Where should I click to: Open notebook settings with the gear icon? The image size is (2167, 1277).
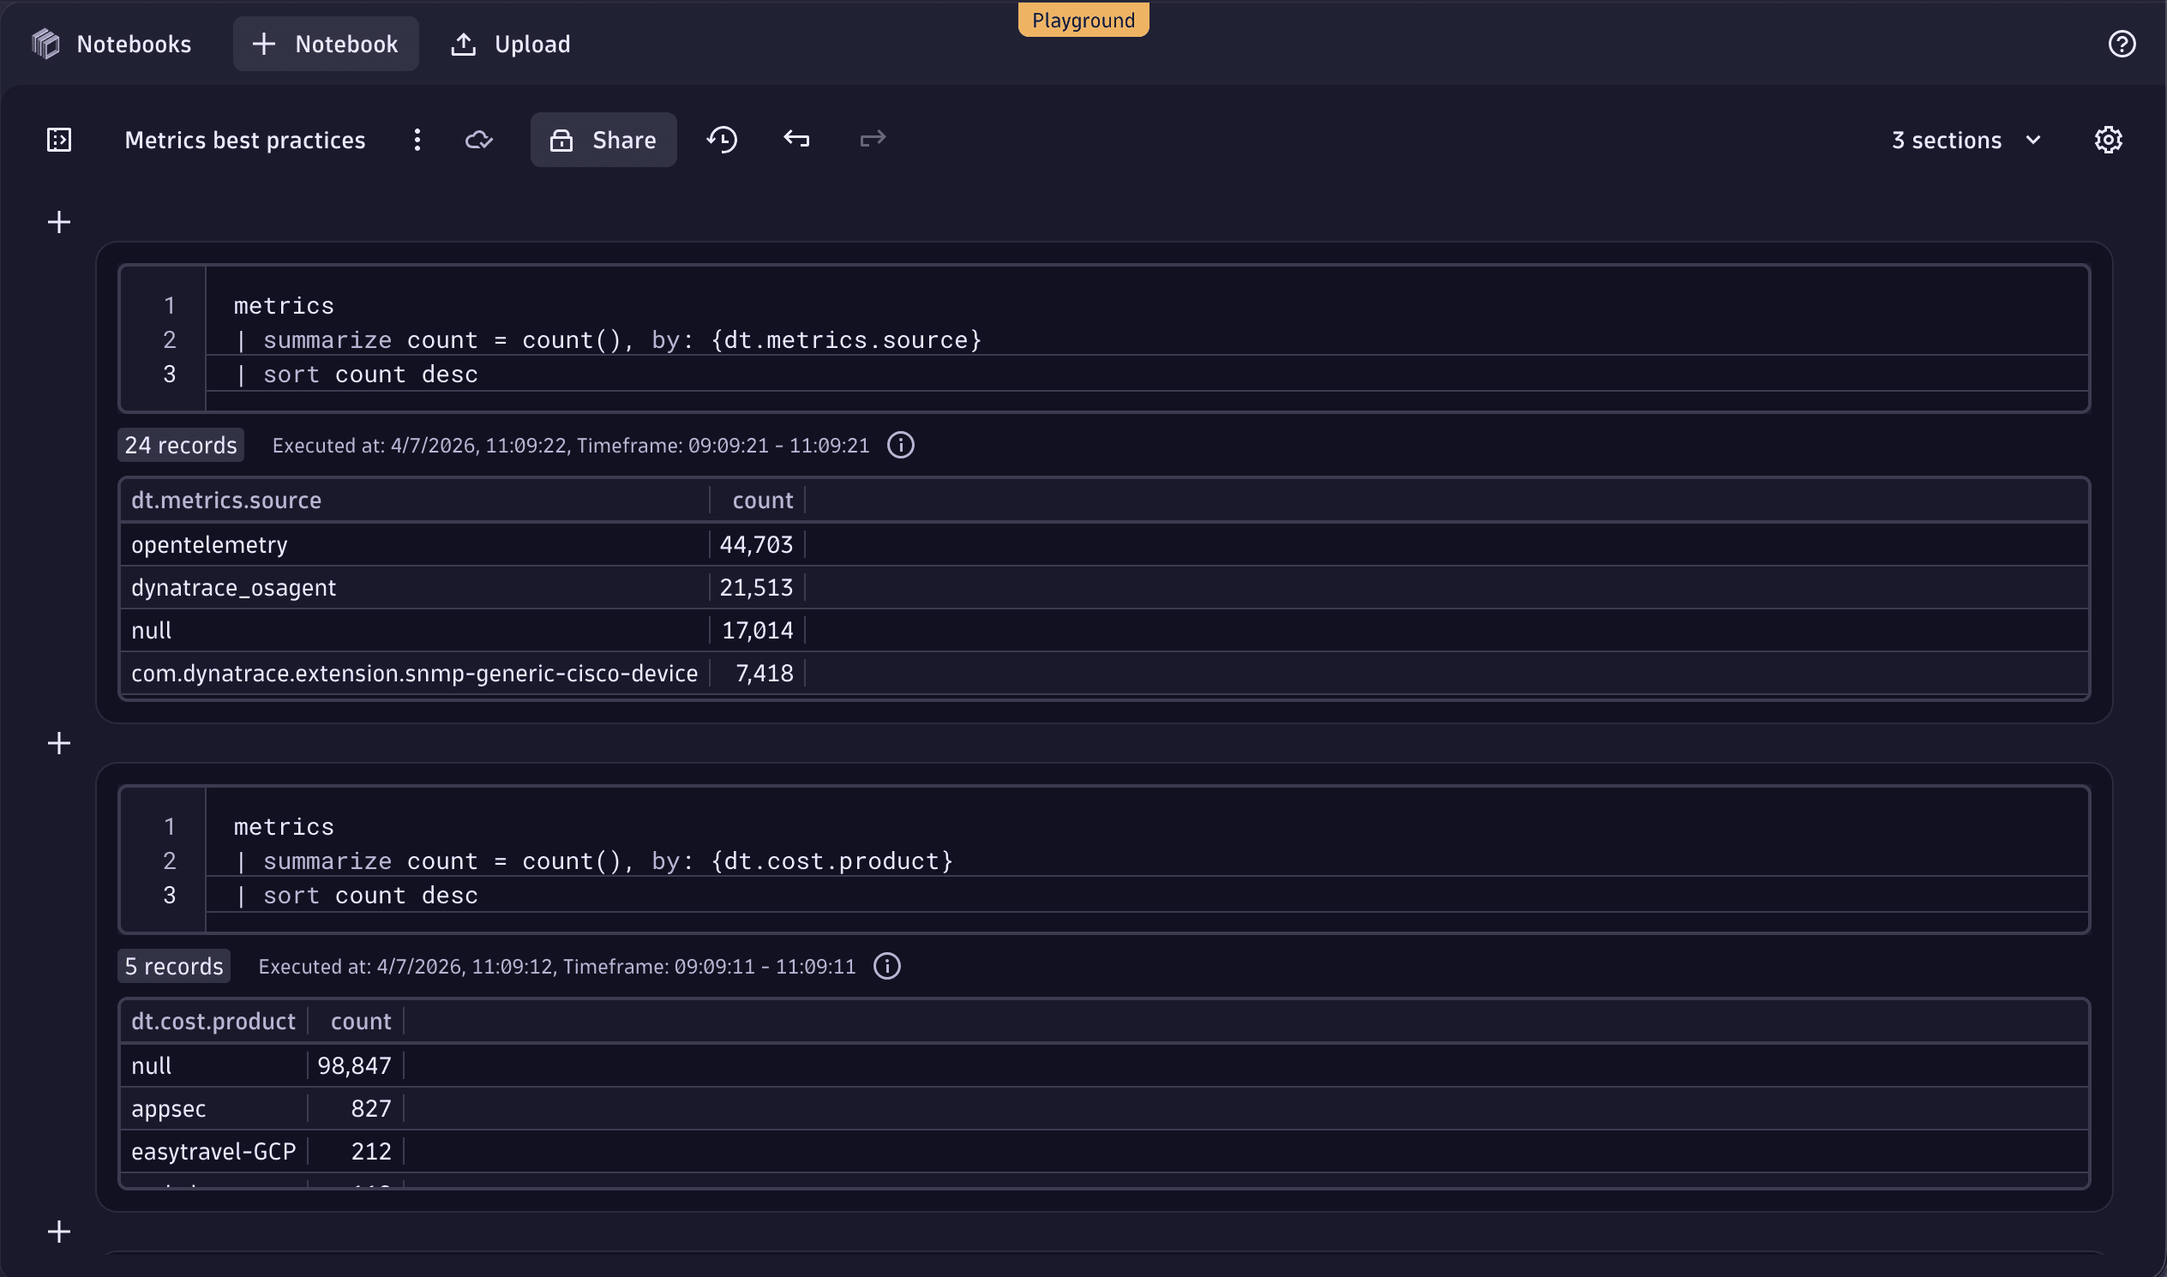[2108, 140]
